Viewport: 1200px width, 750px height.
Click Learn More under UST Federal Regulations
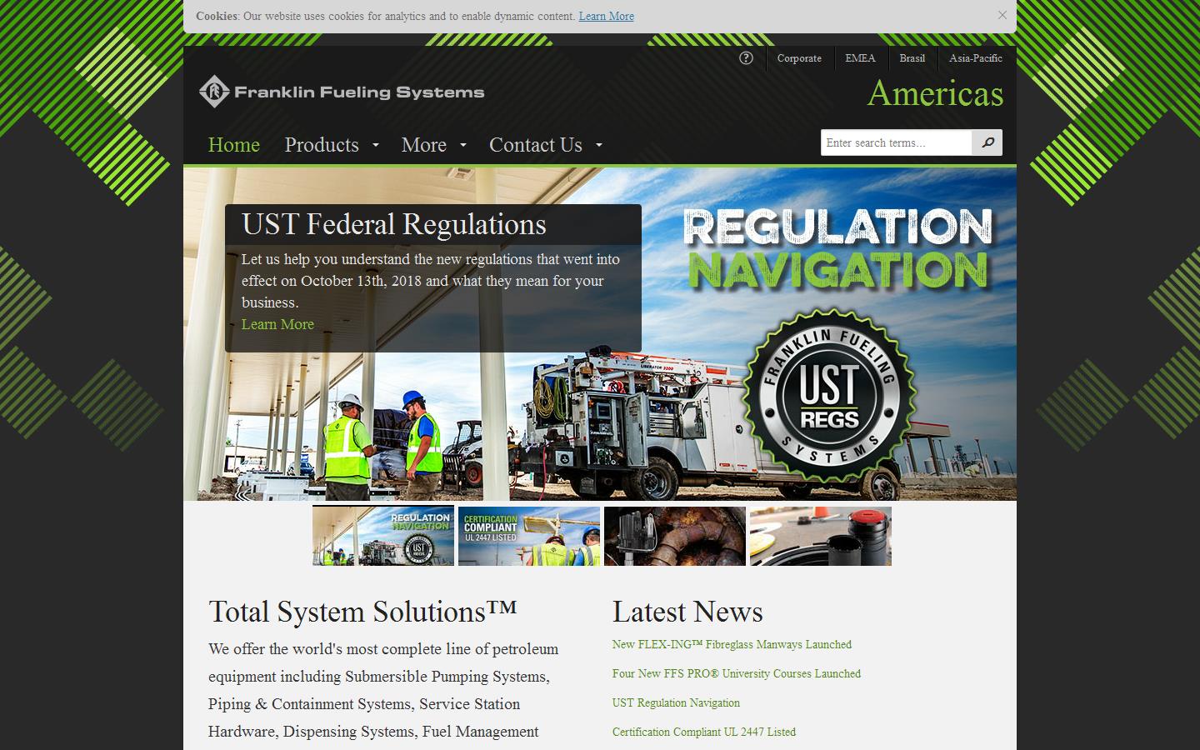click(x=277, y=324)
